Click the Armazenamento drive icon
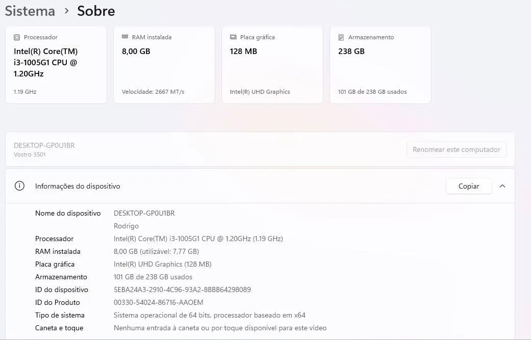This screenshot has width=531, height=340. point(341,37)
